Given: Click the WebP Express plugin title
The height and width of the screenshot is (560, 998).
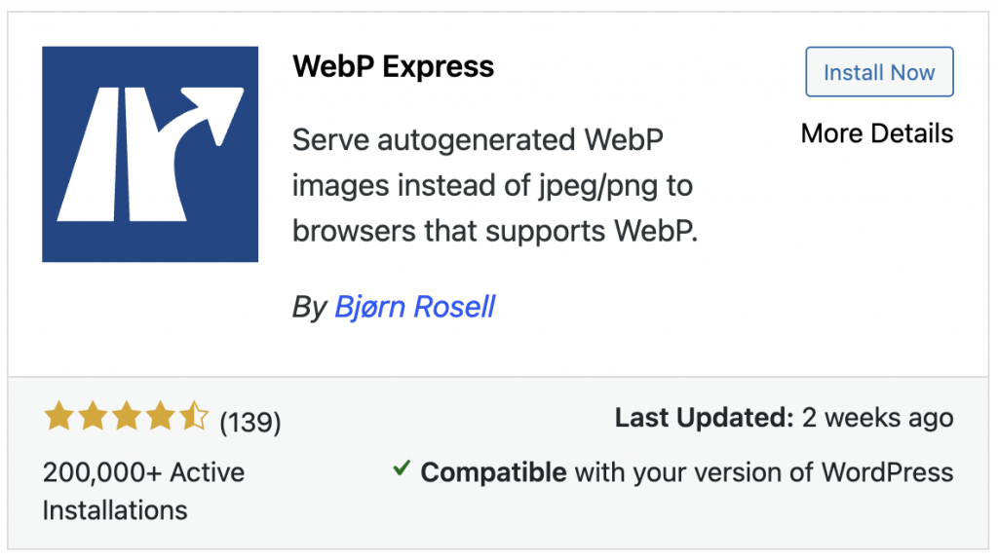Looking at the screenshot, I should [x=394, y=67].
